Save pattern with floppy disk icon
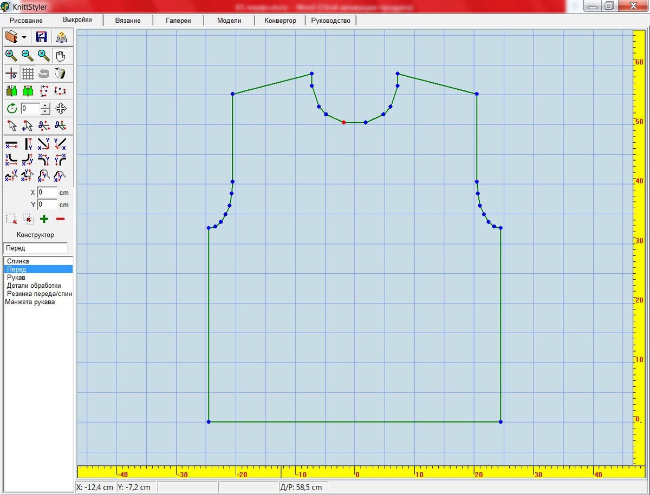 42,37
